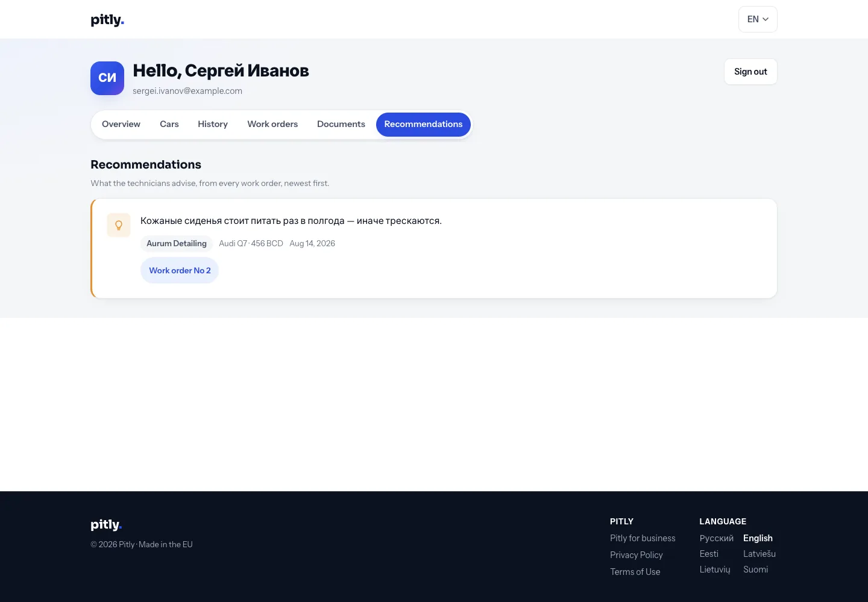
Task: Switch language to Eesti
Action: [x=709, y=554]
